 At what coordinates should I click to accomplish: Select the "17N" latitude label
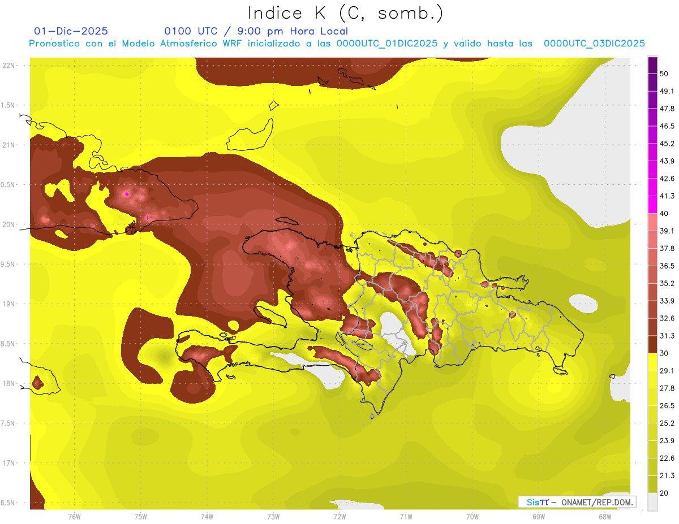pos(8,463)
